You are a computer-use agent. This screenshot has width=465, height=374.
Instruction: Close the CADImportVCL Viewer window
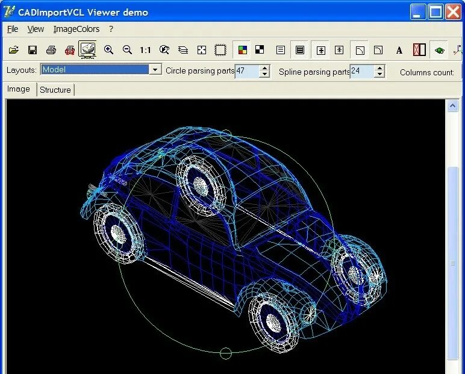click(x=454, y=12)
